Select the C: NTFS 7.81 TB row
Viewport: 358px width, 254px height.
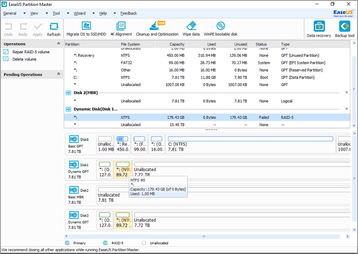(x=207, y=78)
